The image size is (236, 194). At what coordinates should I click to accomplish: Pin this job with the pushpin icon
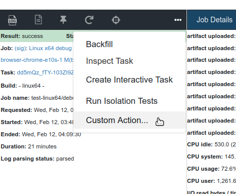63,20
